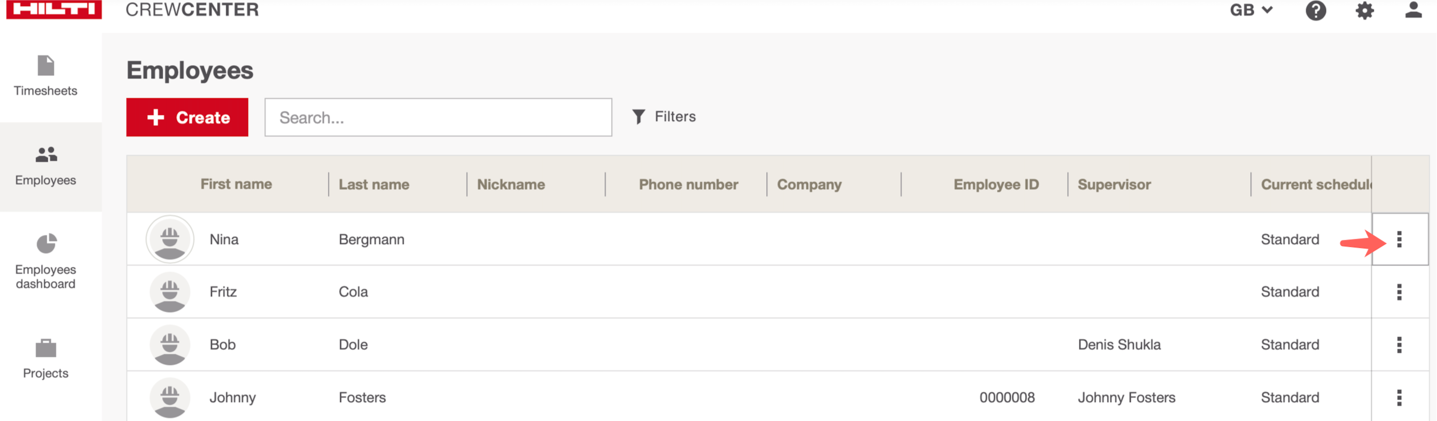Click Nina Bergmann's avatar icon
This screenshot has width=1437, height=421.
[170, 239]
